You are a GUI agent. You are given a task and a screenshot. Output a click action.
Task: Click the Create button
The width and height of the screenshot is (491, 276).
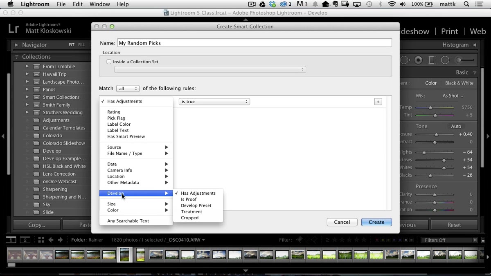click(376, 222)
